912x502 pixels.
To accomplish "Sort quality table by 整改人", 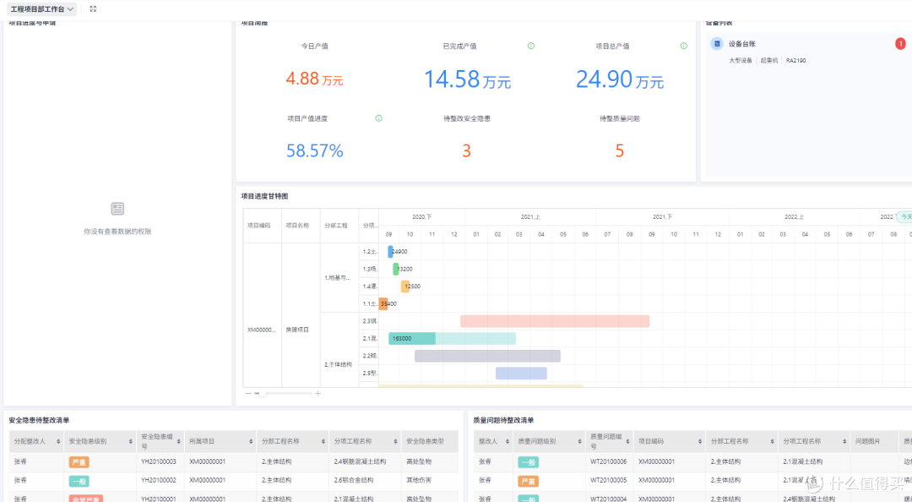I will 508,442.
